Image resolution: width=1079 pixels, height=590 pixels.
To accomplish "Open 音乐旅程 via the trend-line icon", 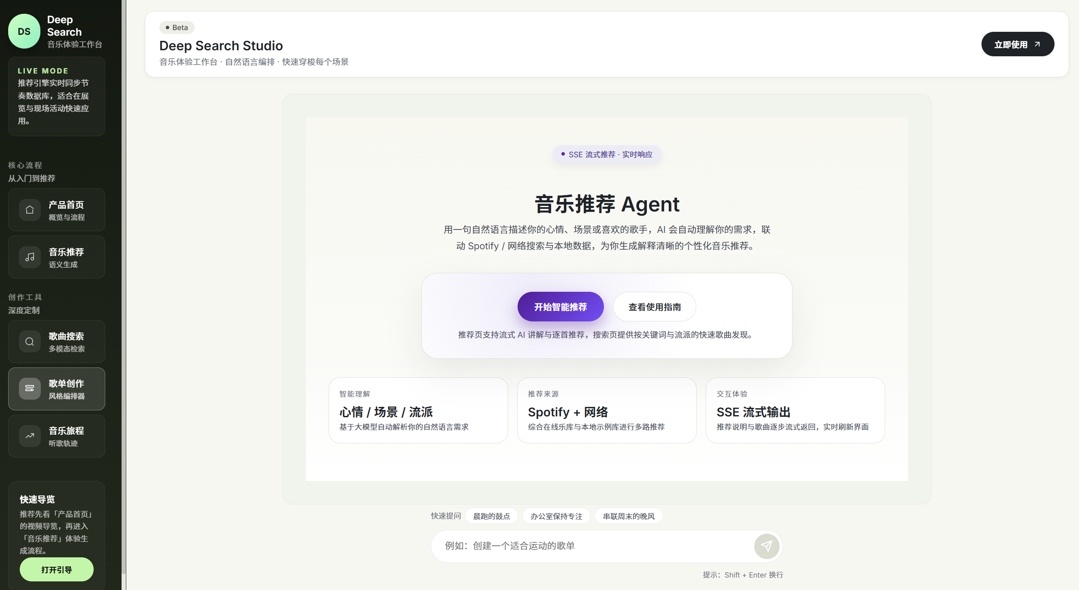I will (x=30, y=436).
